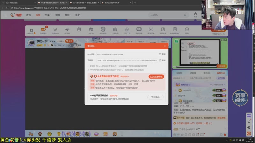Screen dimensions: 255x143
Task: Click 打开直播伴侣 button
Action: (x=156, y=77)
